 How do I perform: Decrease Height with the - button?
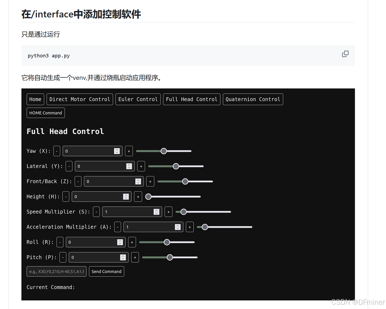[x=66, y=196]
